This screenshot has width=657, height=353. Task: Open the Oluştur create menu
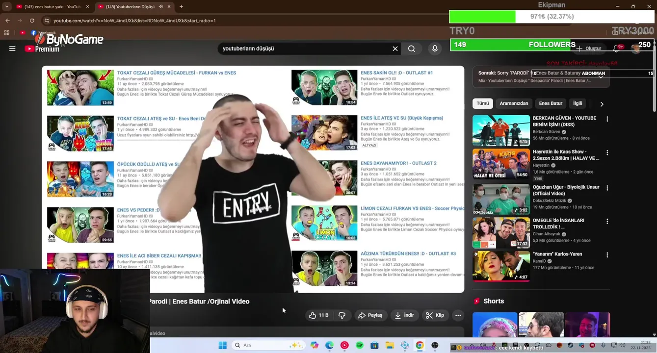click(x=589, y=49)
